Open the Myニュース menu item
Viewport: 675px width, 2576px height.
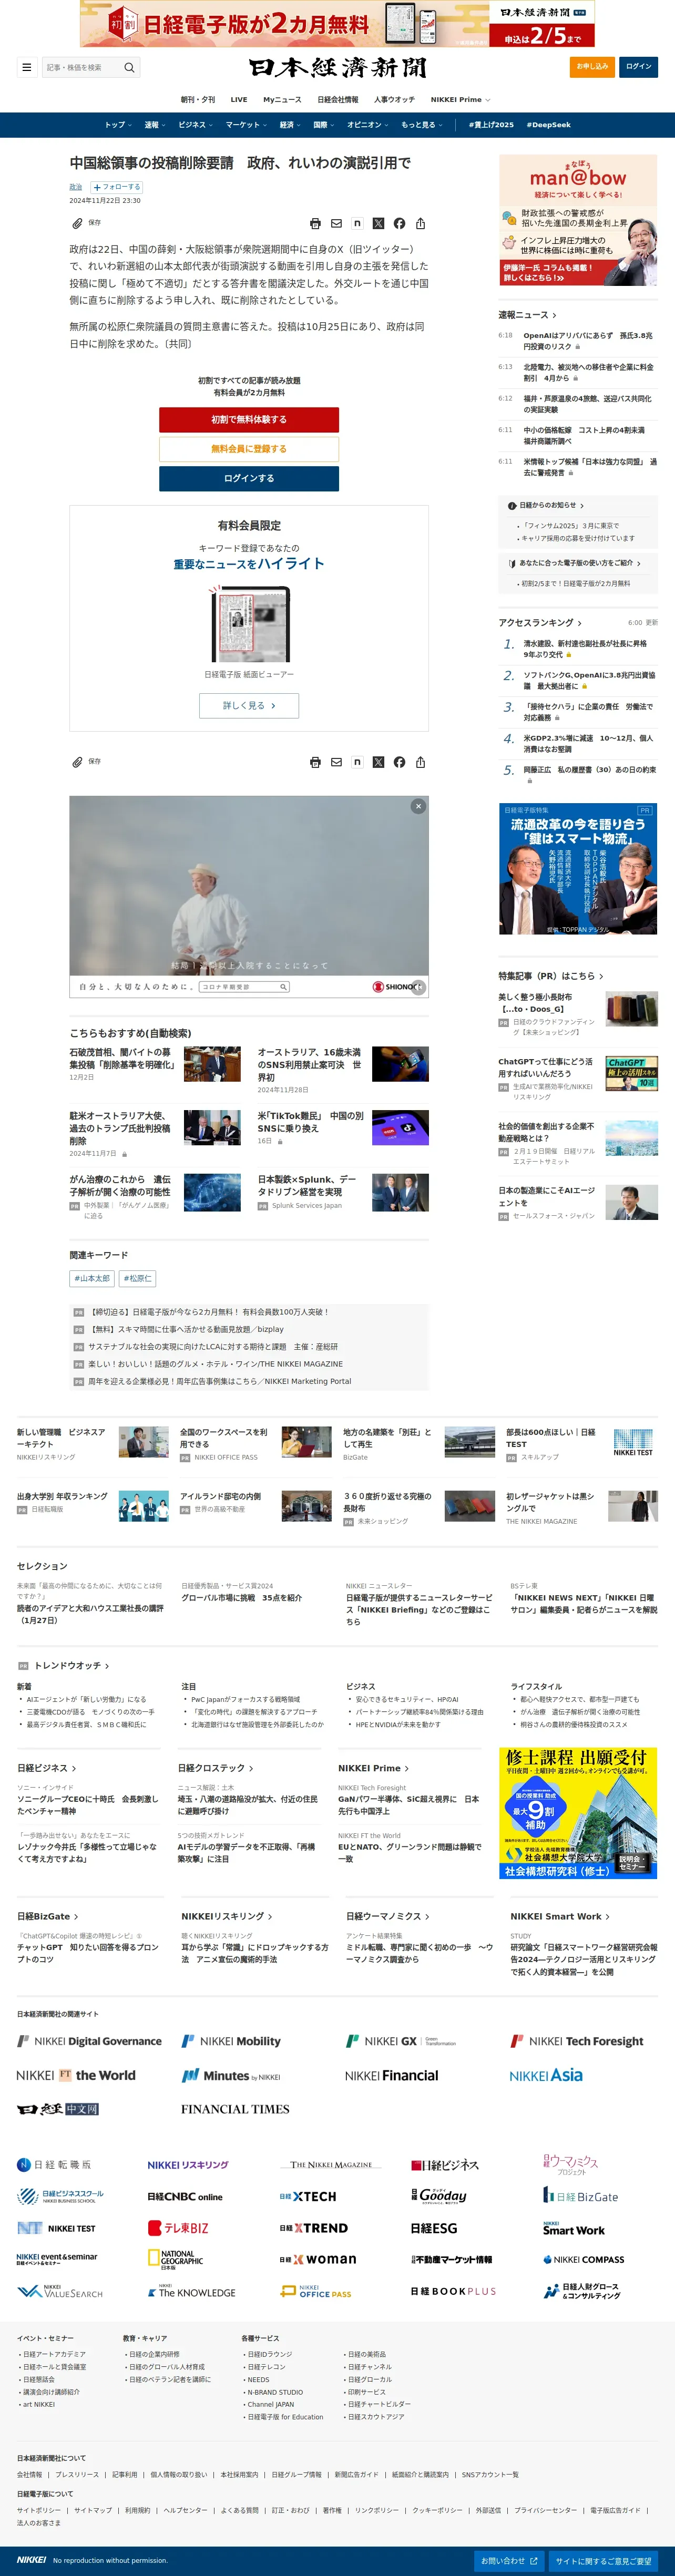pyautogui.click(x=282, y=100)
